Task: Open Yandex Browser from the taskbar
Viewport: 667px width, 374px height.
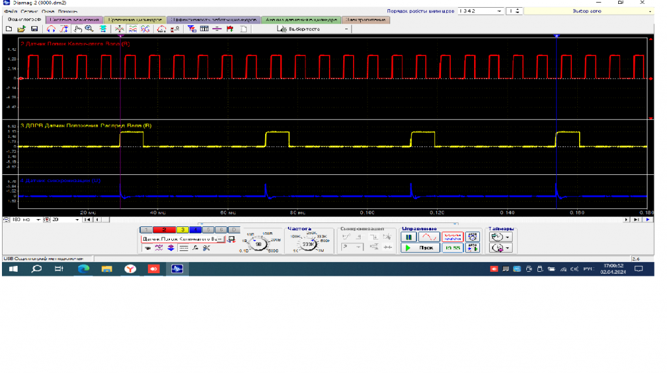Action: click(130, 269)
